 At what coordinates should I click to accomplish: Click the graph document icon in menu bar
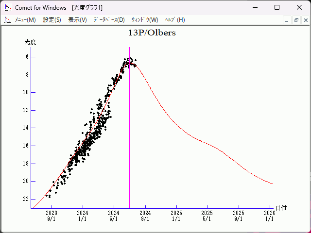pyautogui.click(x=8, y=20)
